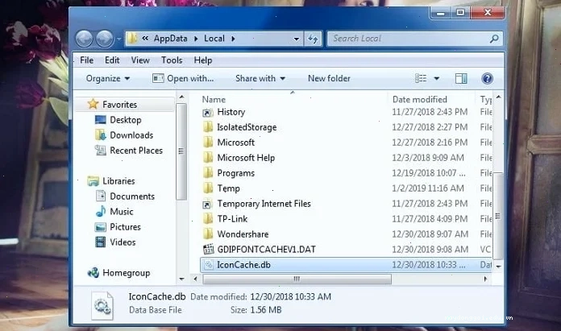Click the large IconCache.db details pane thumbnail
The width and height of the screenshot is (561, 331).
click(102, 305)
